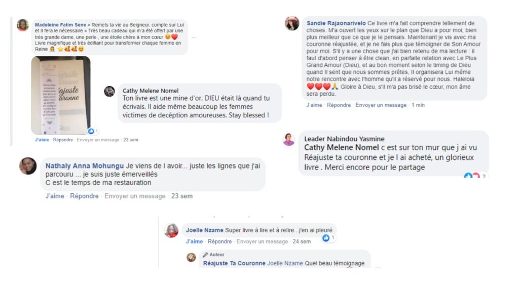The image size is (519, 292).
Task: Toggle J'aime on Joelle Nzame's comment
Action: [194, 242]
